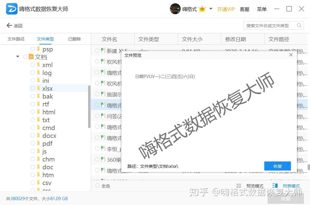Click the file icon for 新建 XLS row
The height and width of the screenshot is (205, 310).
tap(103, 50)
